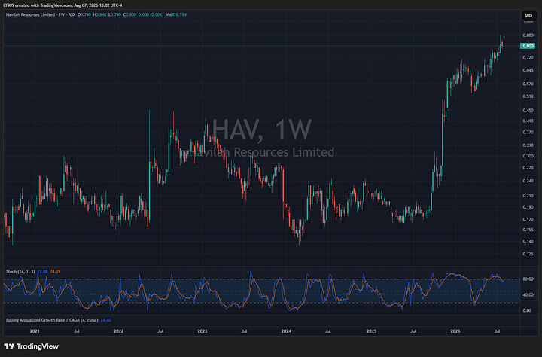
Task: Click the Stoch orange value 74.39
Action: click(x=55, y=272)
